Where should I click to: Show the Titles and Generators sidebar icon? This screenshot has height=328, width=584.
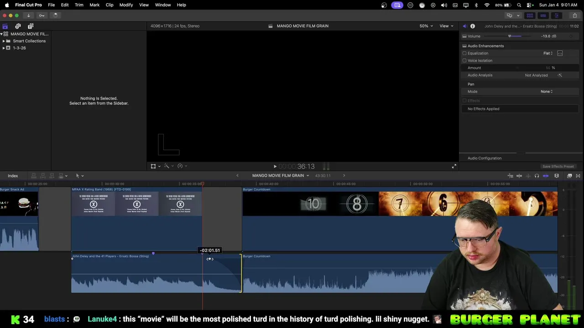(31, 26)
